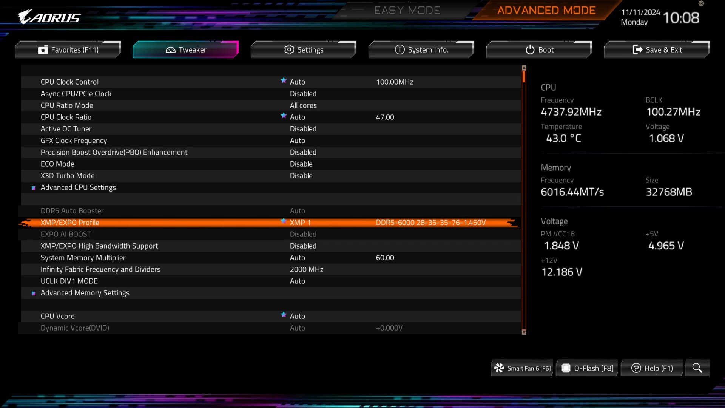Image resolution: width=725 pixels, height=408 pixels.
Task: Open the Boot tab
Action: pos(539,49)
